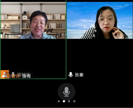Open the orange participant avatar icon
Viewport: 133px width, 108px height.
[5, 74]
